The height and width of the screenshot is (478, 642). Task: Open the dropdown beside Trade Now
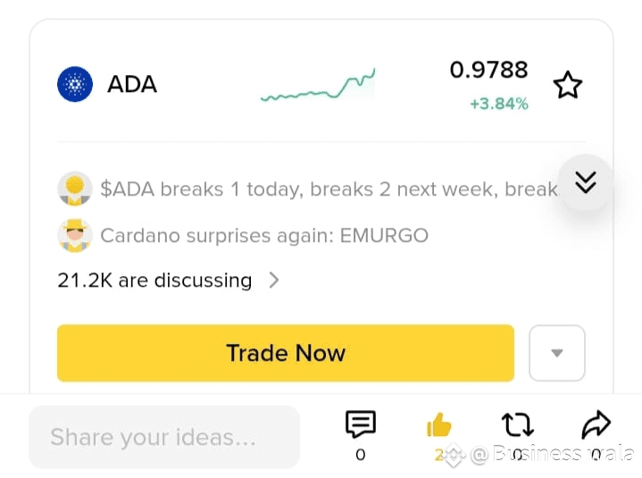click(x=557, y=353)
